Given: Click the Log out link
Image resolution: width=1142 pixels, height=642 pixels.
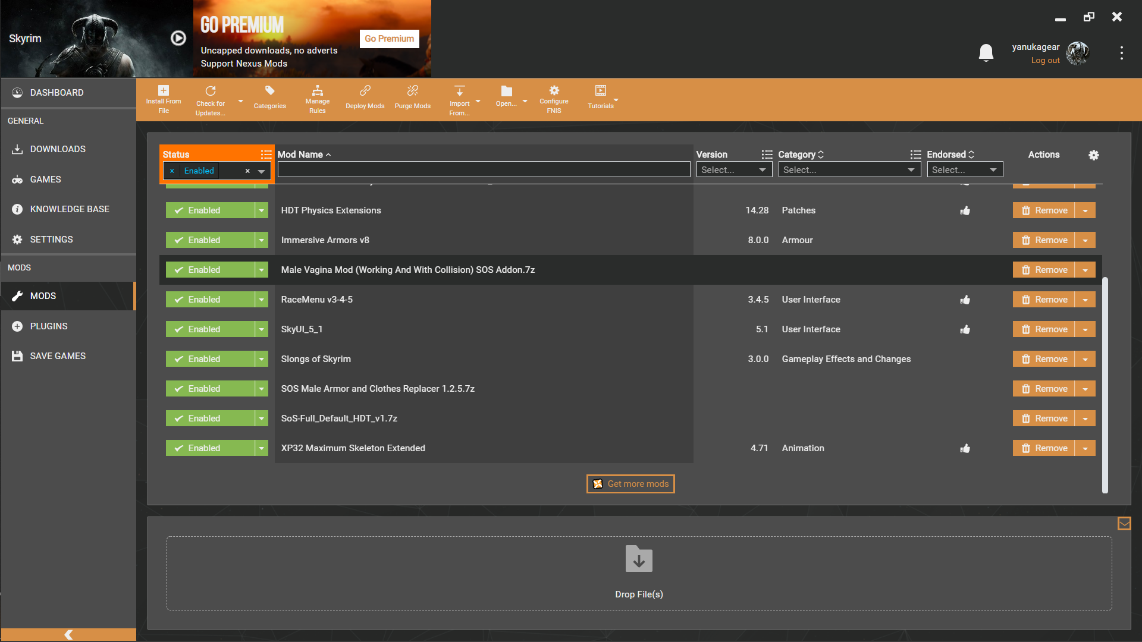Looking at the screenshot, I should (1046, 61).
